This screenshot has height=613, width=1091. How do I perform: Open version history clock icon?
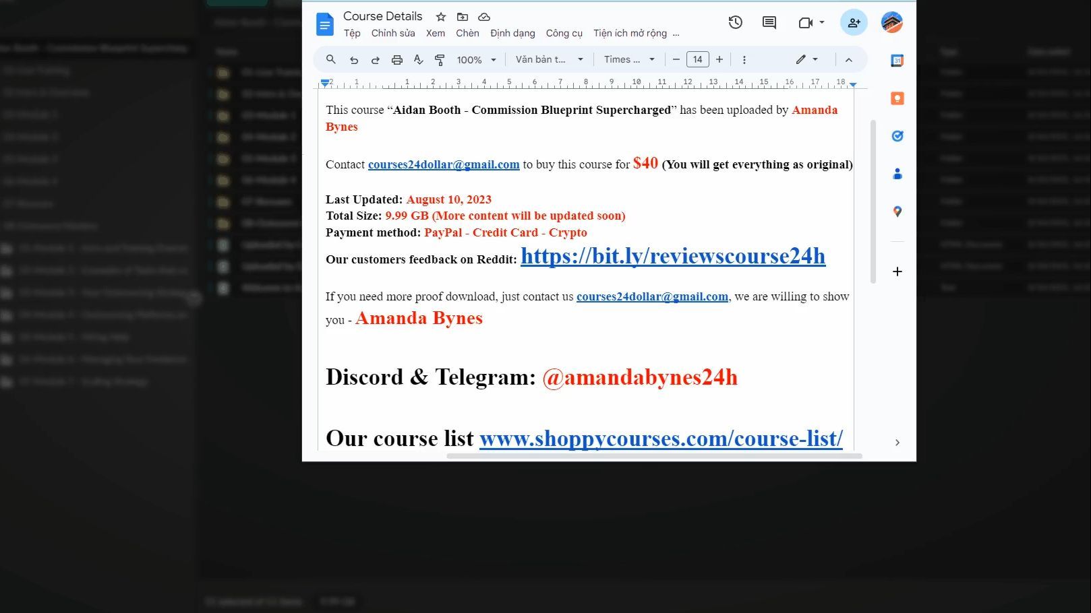pos(736,22)
